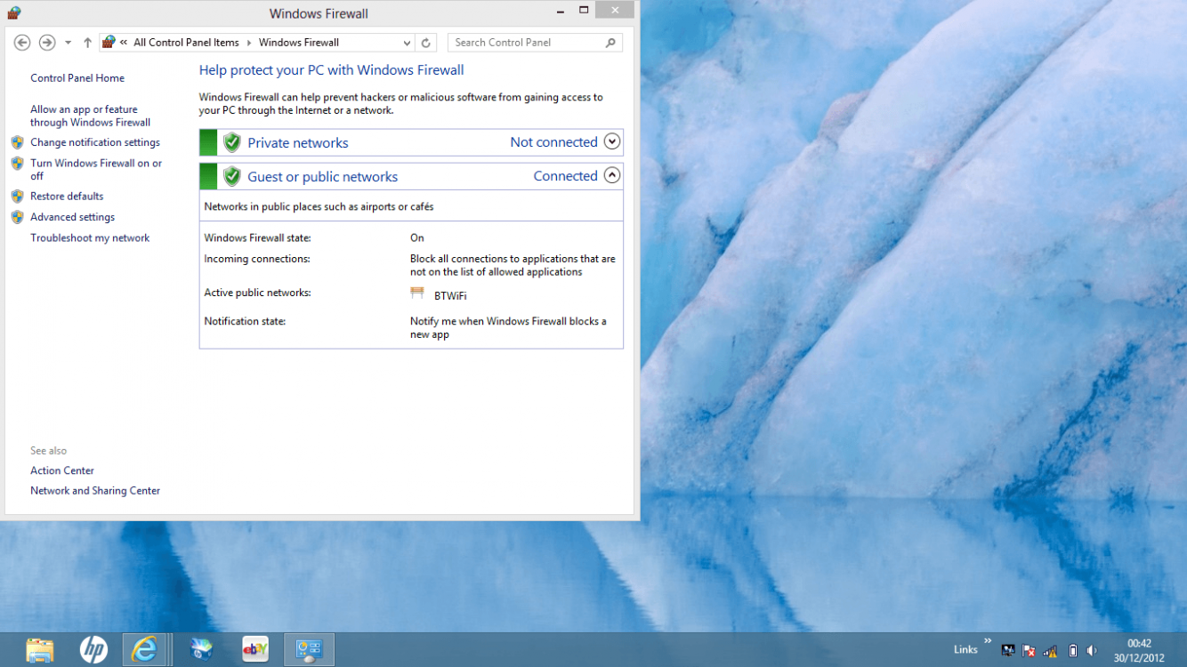Screen dimensions: 1187x667
Task: Select All Control Panel Items breadcrumb
Action: (x=186, y=43)
